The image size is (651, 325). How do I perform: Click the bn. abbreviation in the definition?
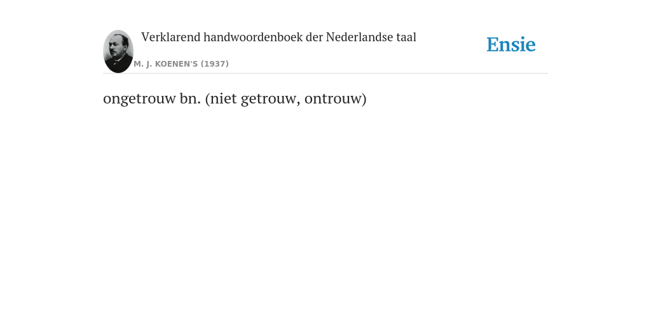click(x=190, y=98)
